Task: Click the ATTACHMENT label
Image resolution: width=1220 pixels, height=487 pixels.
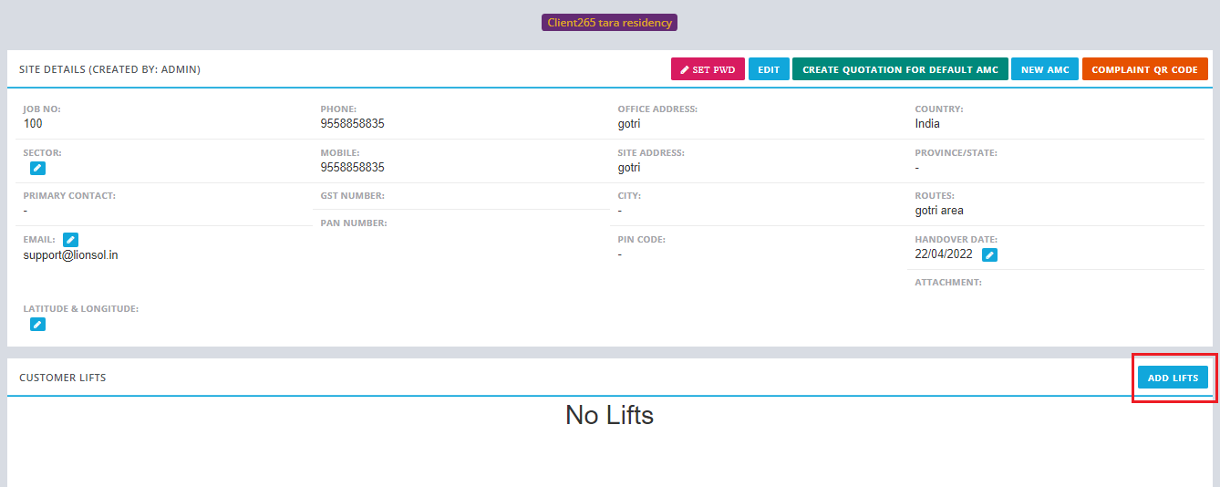Action: click(948, 283)
